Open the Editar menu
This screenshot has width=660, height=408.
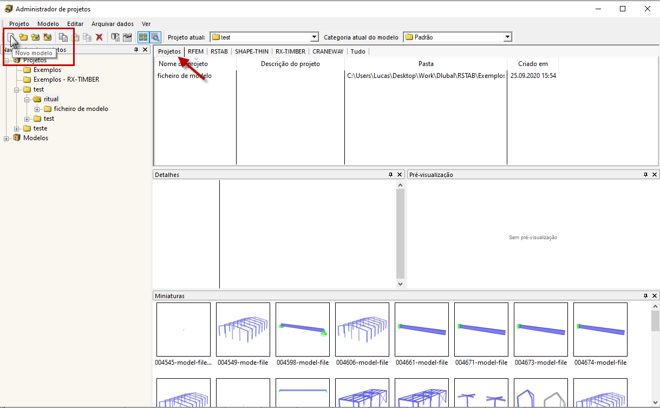[x=75, y=24]
